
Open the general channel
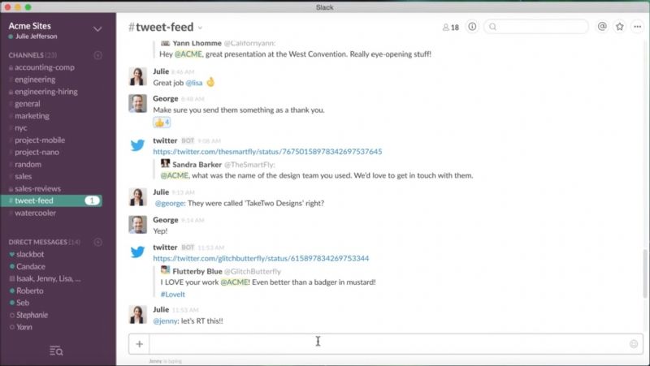click(28, 104)
